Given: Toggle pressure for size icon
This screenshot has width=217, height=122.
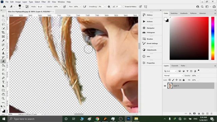Looking at the screenshot, I should (x=140, y=7).
